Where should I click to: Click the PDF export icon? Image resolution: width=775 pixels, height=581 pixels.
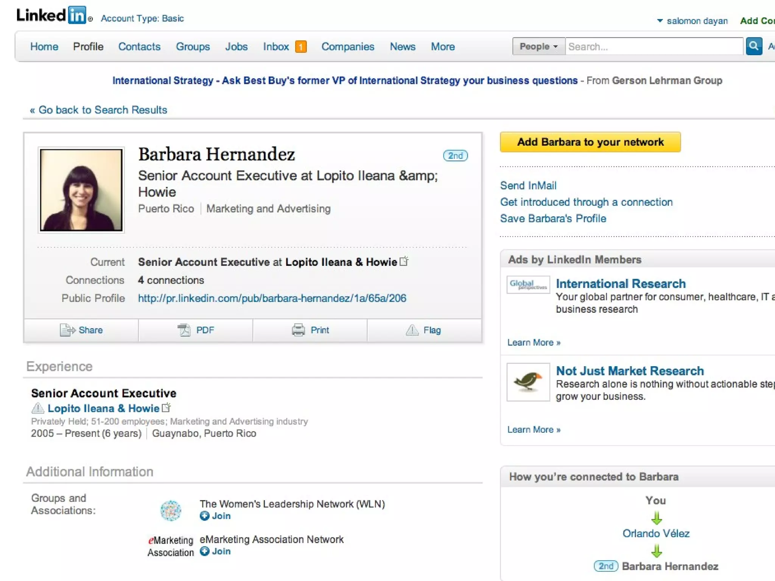[x=184, y=330]
